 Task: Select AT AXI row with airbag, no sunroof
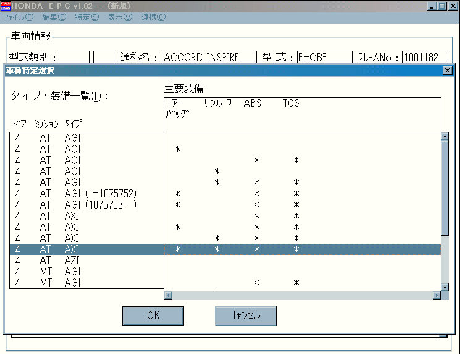coord(225,227)
